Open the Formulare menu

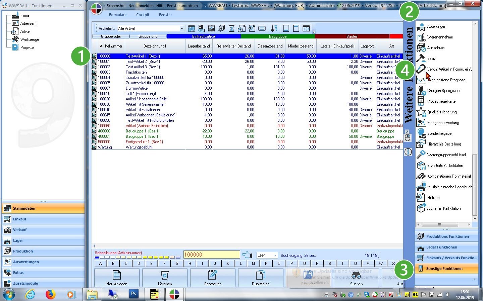pos(118,15)
